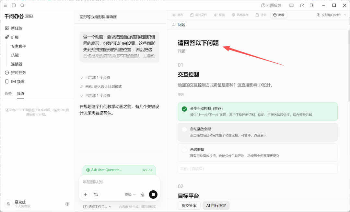
Task: Click the plus attachment button
Action: (x=85, y=195)
